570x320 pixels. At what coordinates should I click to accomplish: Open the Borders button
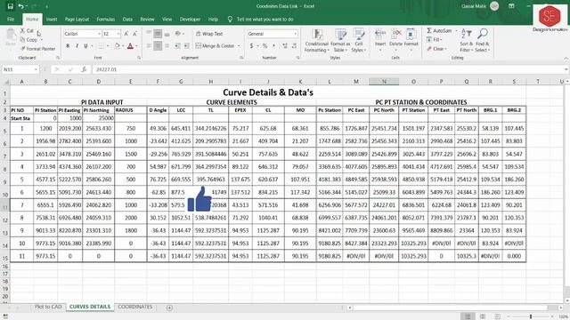(101, 46)
